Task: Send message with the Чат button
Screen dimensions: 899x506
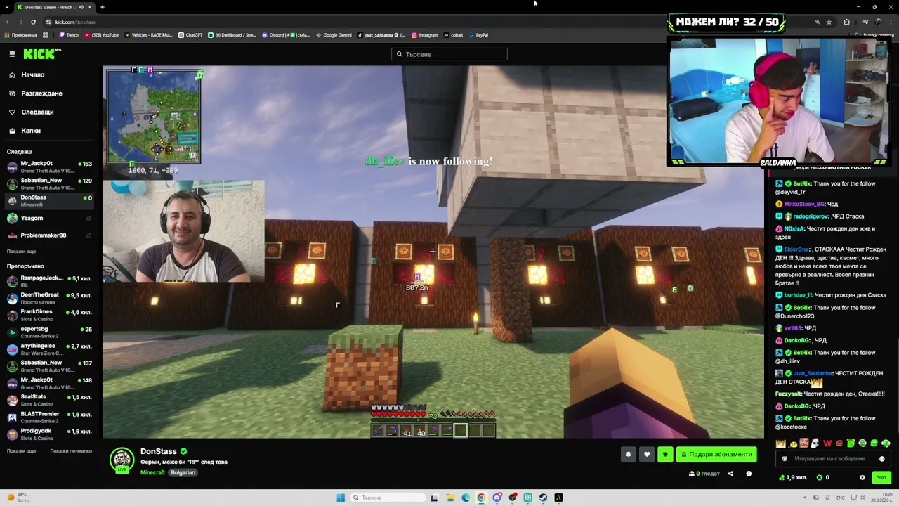Action: tap(881, 478)
